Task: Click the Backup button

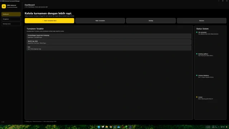Action: coord(151,21)
